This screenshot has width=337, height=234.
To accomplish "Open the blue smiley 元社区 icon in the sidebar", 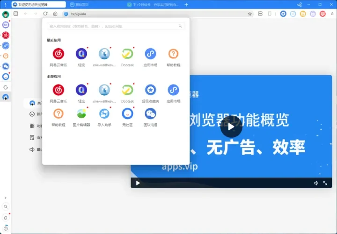I will point(6,77).
